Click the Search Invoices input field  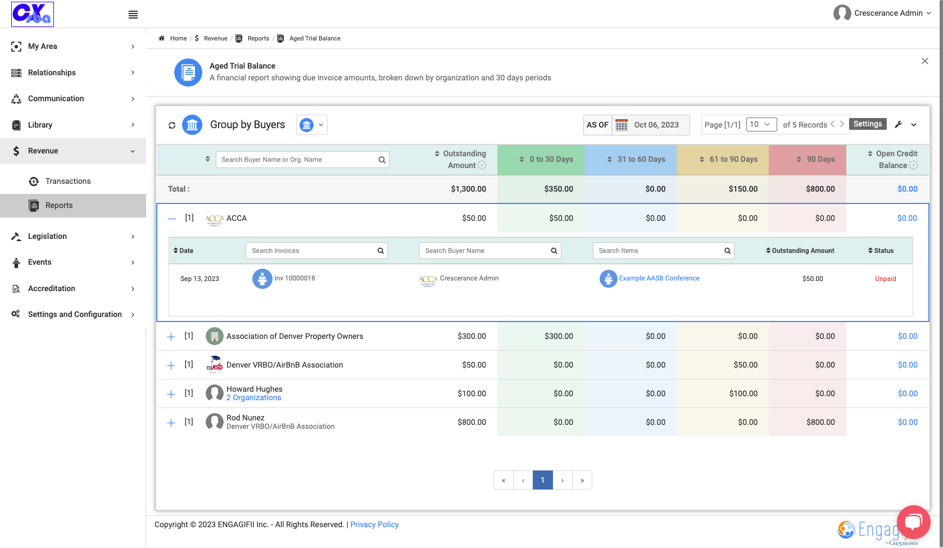316,251
